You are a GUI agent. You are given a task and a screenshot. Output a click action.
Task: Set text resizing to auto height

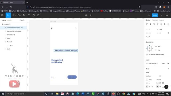point(160,83)
